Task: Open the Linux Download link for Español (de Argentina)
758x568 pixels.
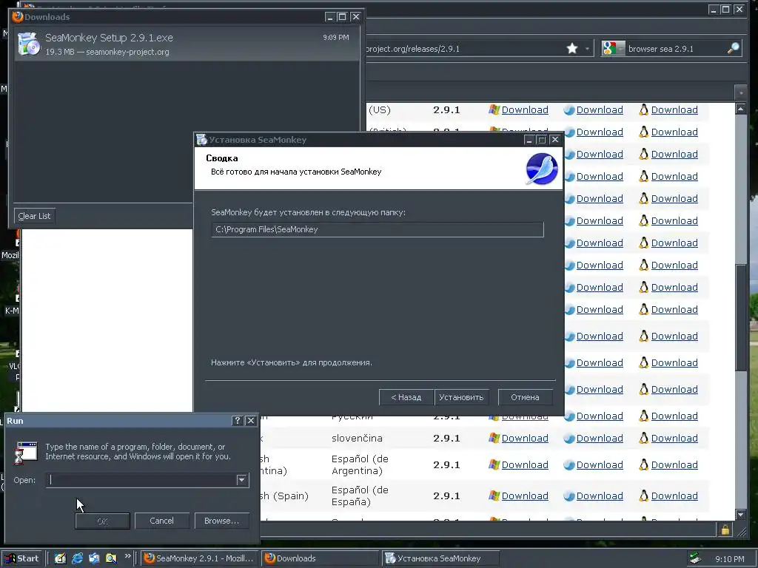Action: point(674,464)
